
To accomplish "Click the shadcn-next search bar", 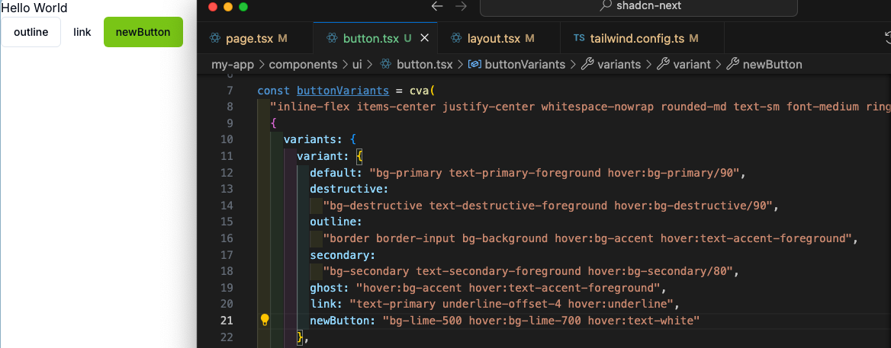I will pyautogui.click(x=638, y=7).
